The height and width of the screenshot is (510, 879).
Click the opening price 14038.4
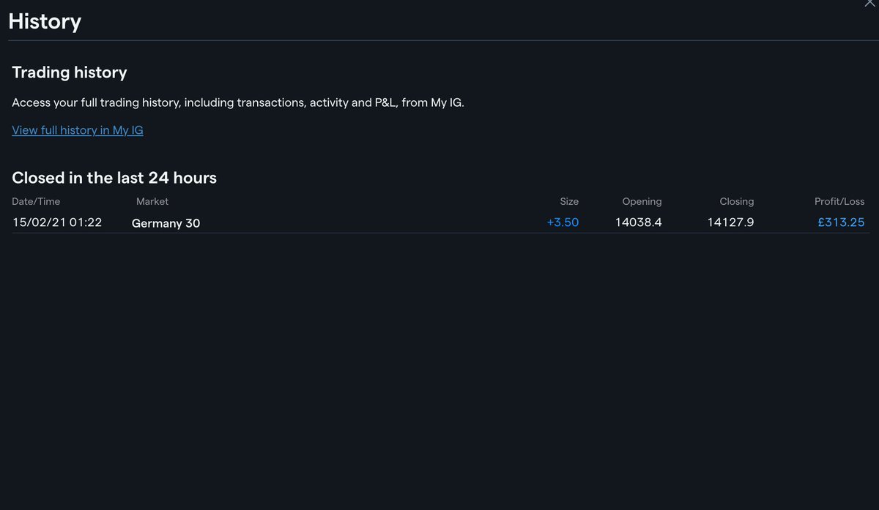639,222
